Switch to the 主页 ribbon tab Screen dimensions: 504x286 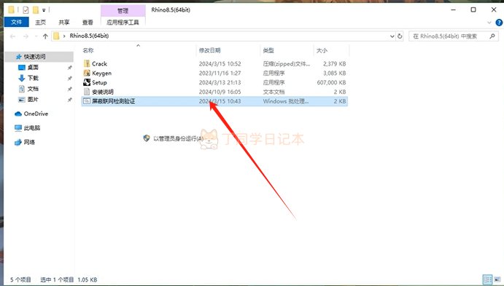click(41, 22)
